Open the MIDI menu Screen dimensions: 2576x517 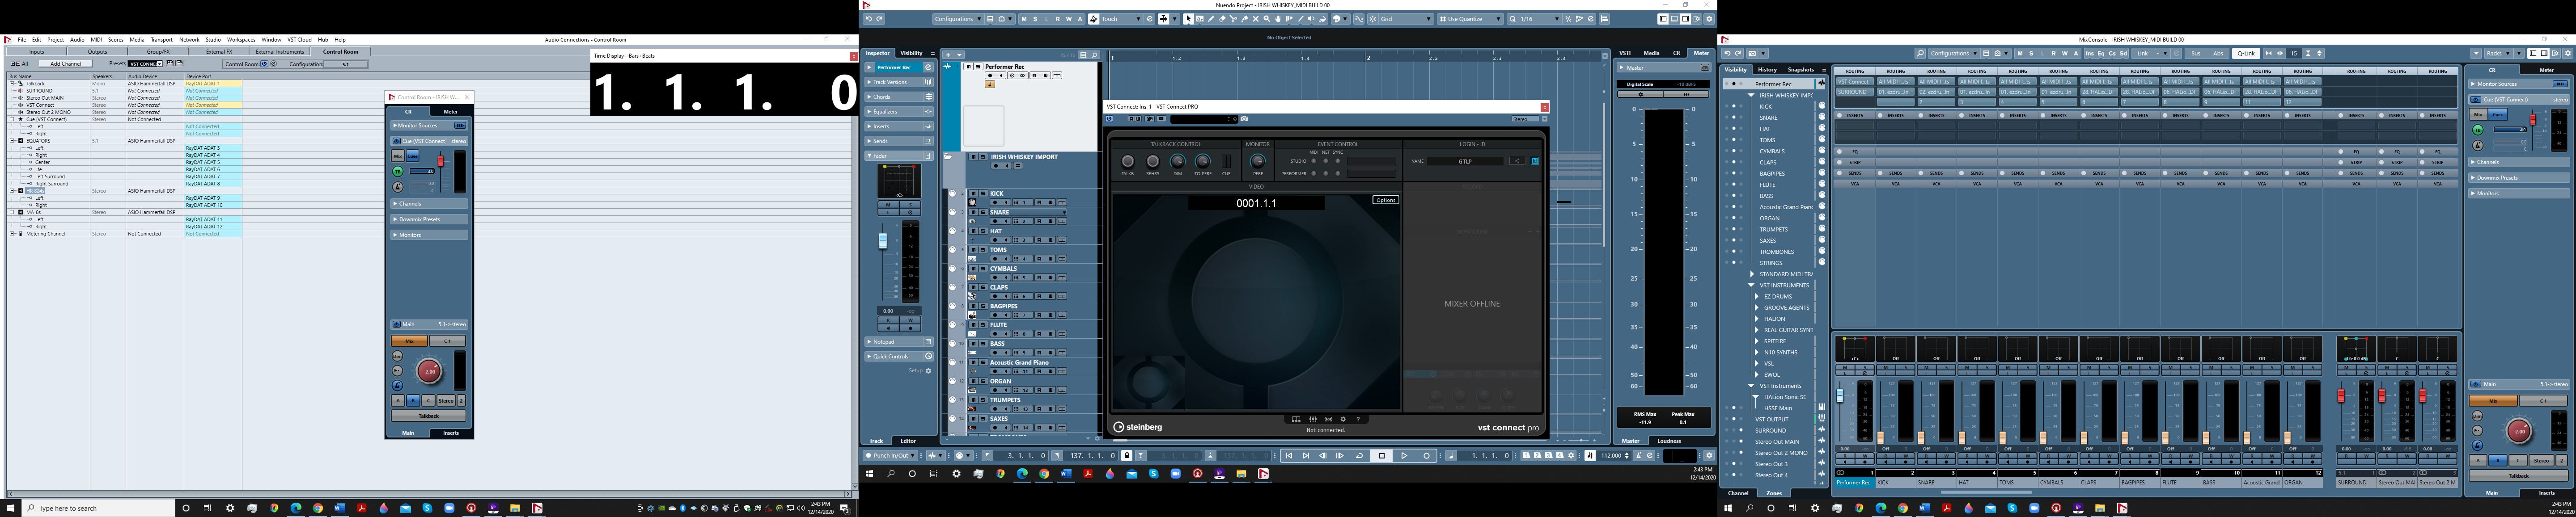[x=96, y=40]
